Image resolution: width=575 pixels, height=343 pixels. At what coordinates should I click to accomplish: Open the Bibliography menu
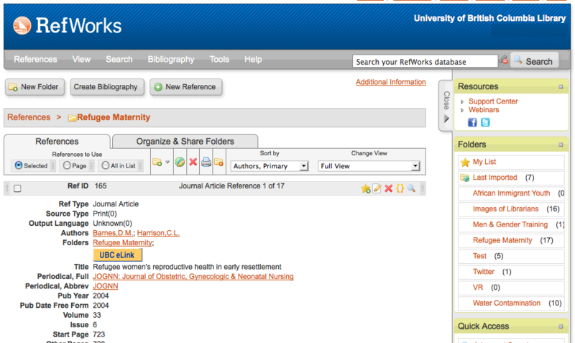click(171, 60)
